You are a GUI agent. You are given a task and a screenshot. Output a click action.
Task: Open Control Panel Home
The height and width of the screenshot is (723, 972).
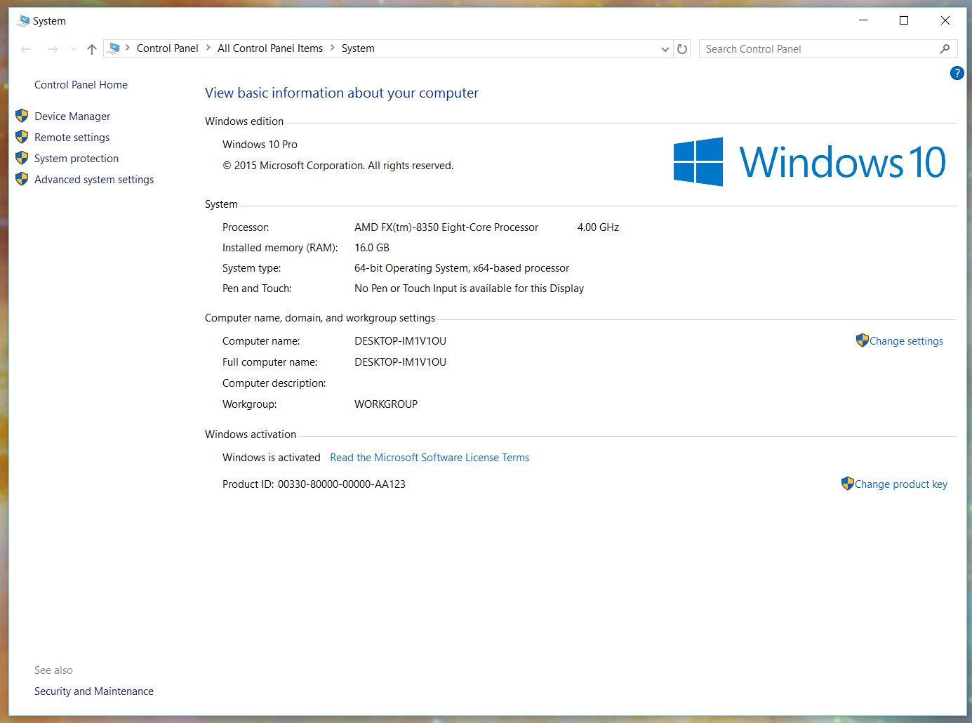click(x=81, y=85)
